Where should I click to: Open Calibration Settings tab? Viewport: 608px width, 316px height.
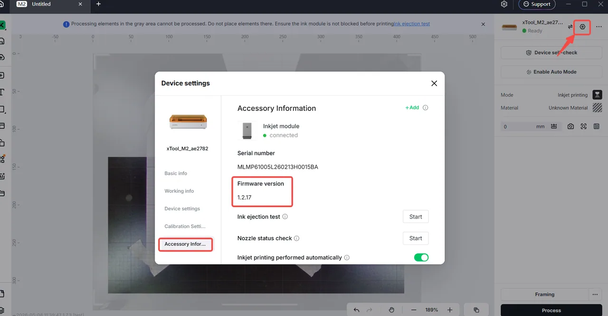(x=185, y=226)
